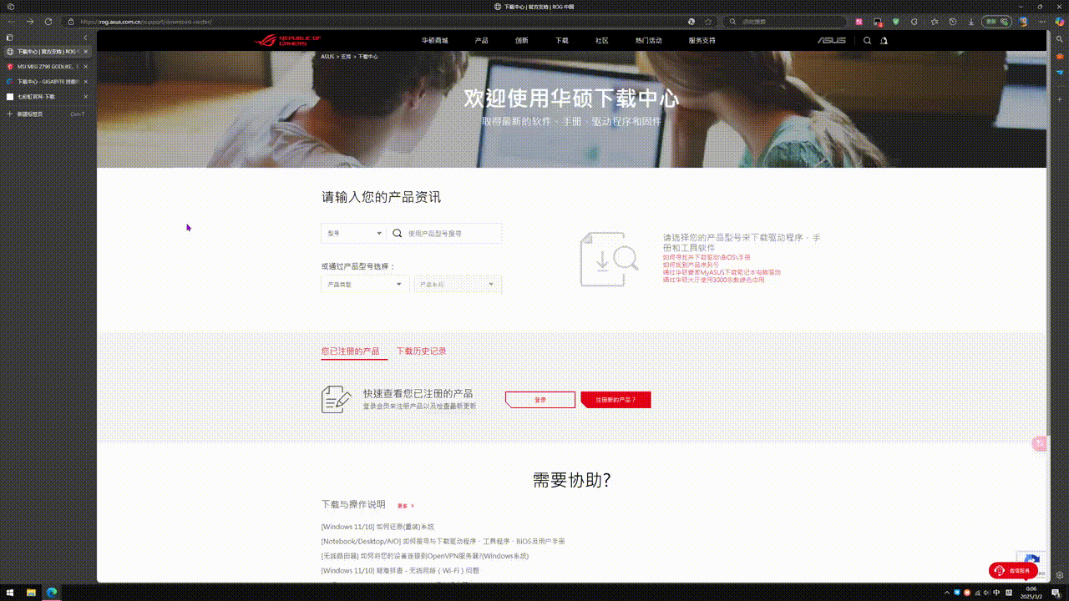Screen dimensions: 1069x601
Task: Click the red 注册新的产品 button
Action: click(616, 400)
